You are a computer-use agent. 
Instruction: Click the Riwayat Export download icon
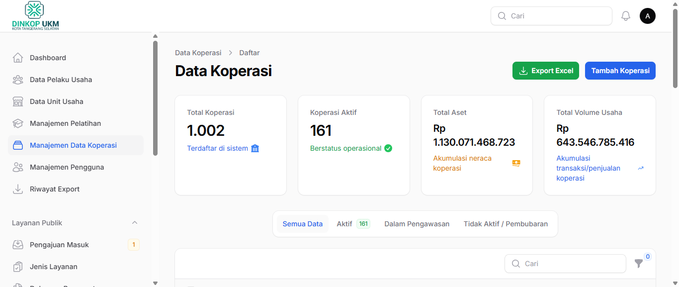[18, 189]
